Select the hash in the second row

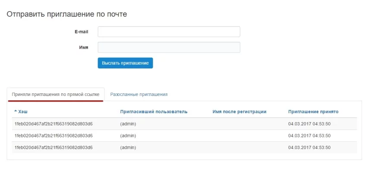coord(53,136)
